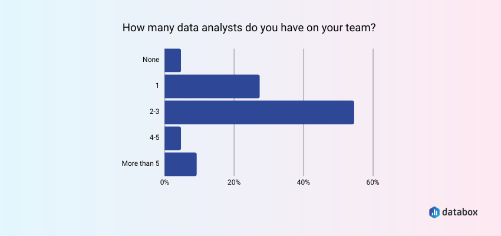This screenshot has width=501, height=236.
Task: Click the longest bar, 2-3 analysts
Action: point(259,112)
